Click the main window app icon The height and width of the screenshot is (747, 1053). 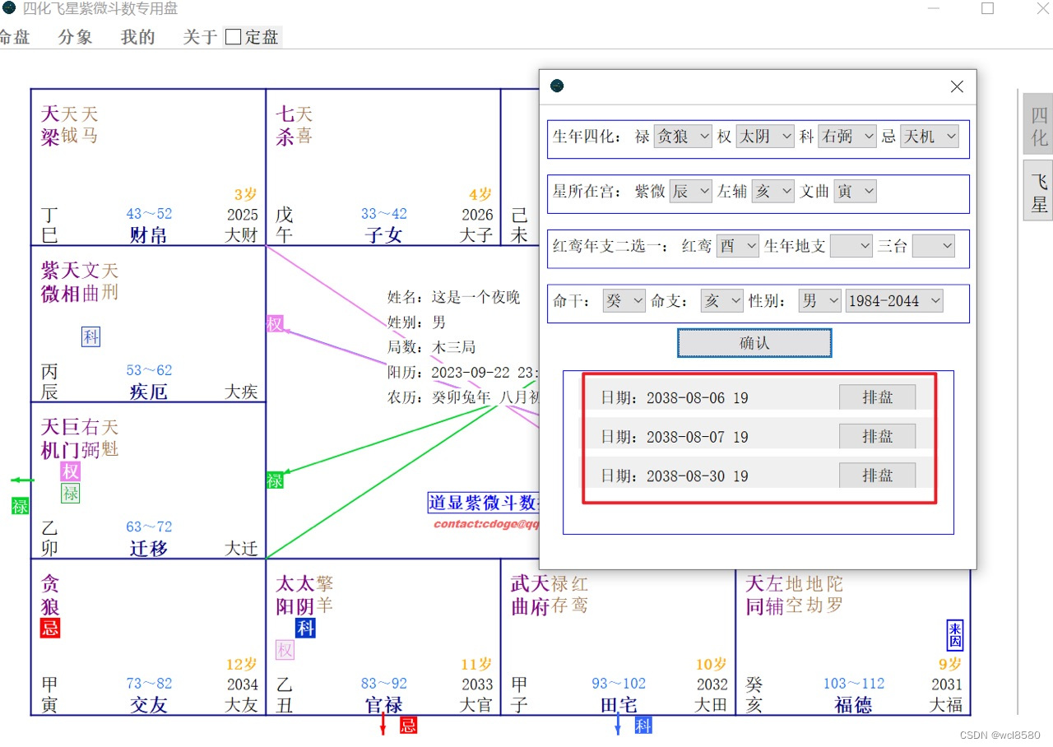coord(8,8)
